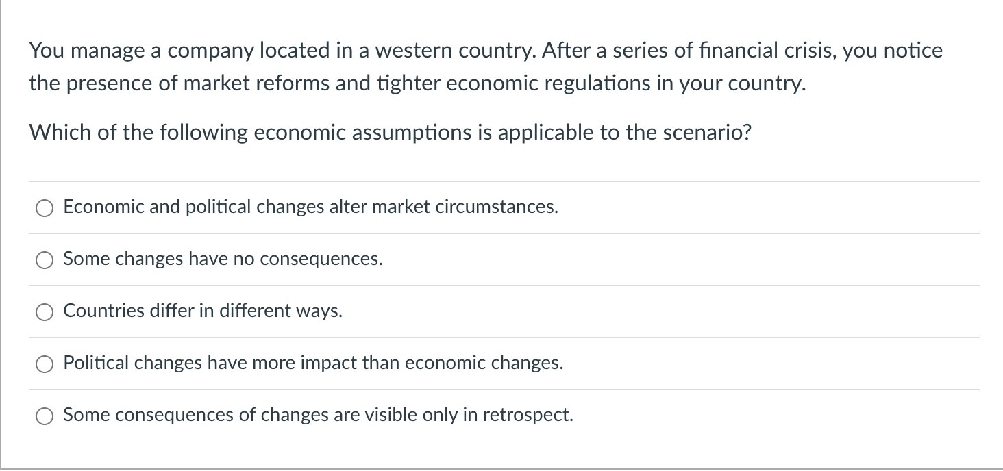This screenshot has height=471, width=1003.
Task: Click the text 'Countries differ in different ways'
Action: pyautogui.click(x=202, y=311)
